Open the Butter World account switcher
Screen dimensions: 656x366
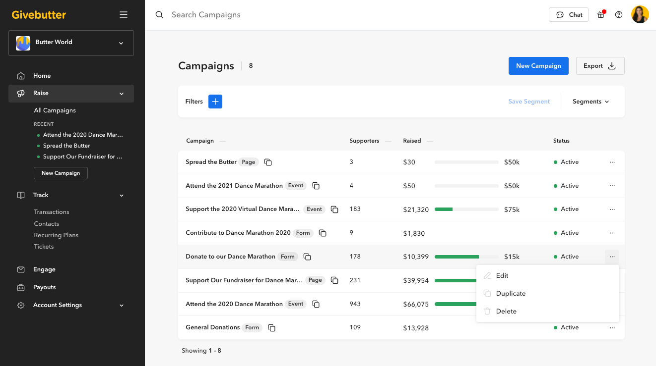click(71, 43)
